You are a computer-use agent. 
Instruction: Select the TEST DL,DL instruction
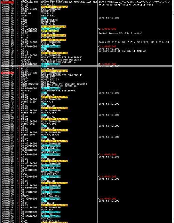48,24
